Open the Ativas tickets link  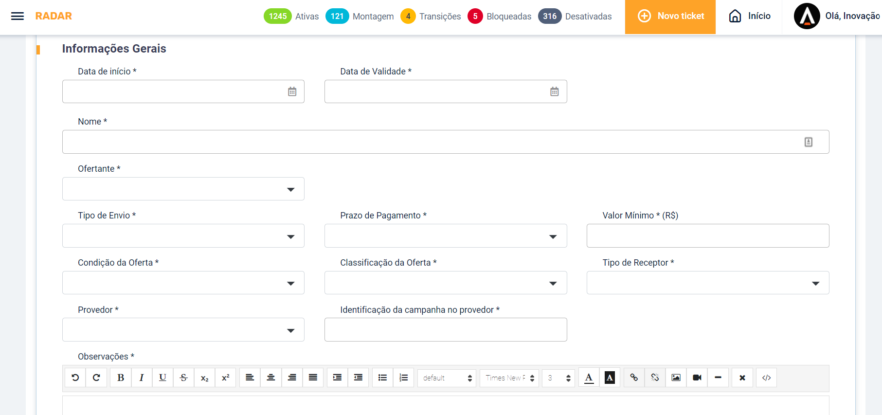(291, 17)
